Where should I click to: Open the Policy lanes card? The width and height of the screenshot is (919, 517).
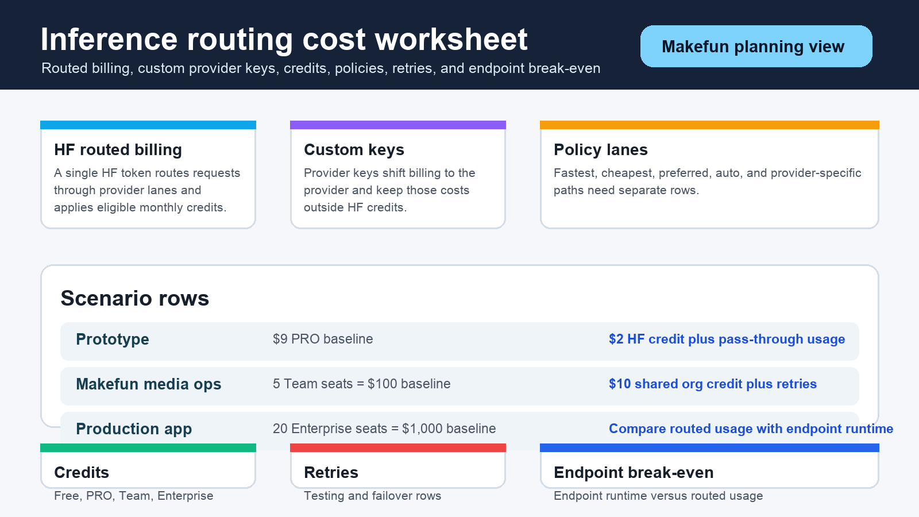[709, 175]
